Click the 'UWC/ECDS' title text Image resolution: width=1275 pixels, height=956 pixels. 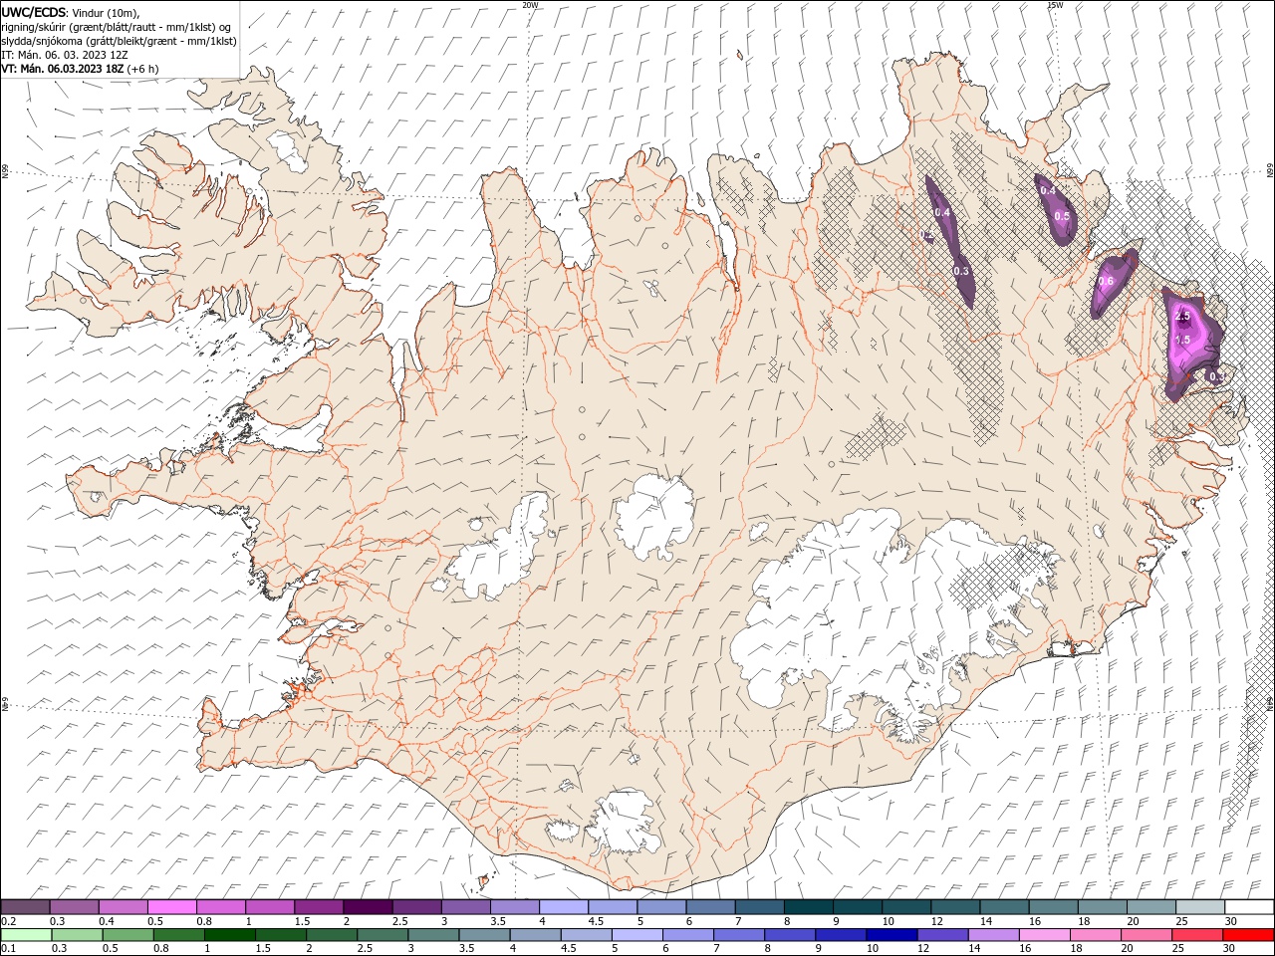pos(34,12)
